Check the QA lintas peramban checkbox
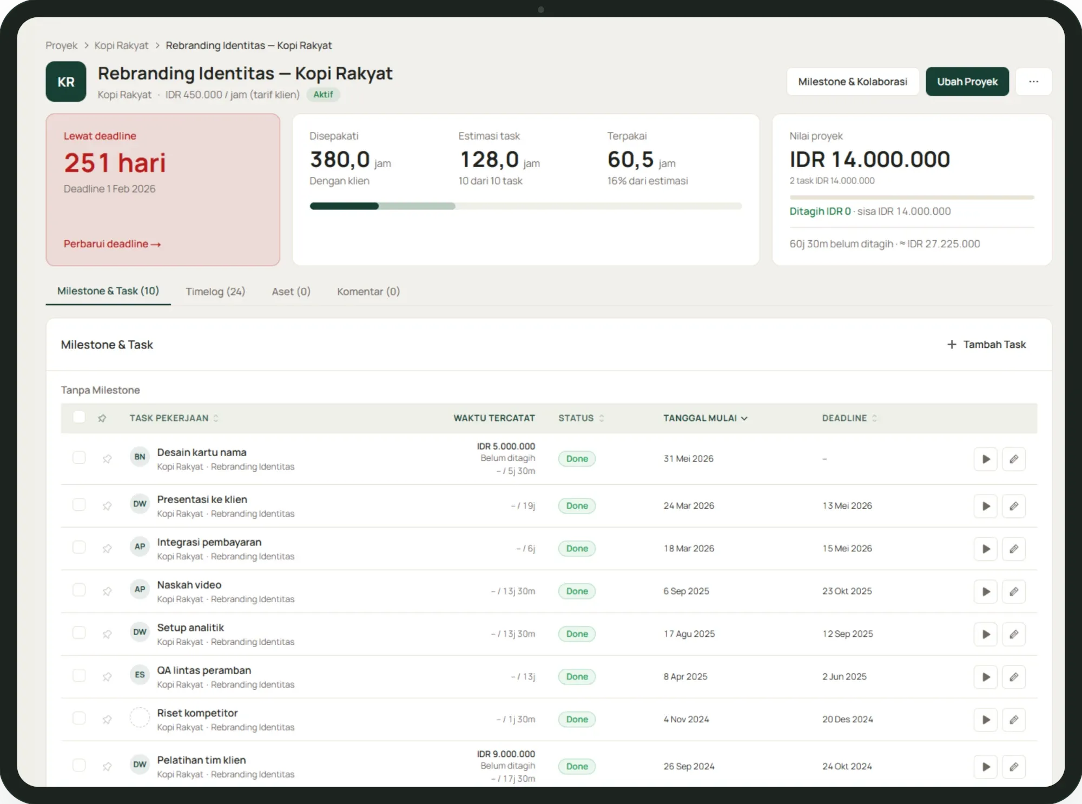Screen dimensions: 1082x804 pos(79,676)
